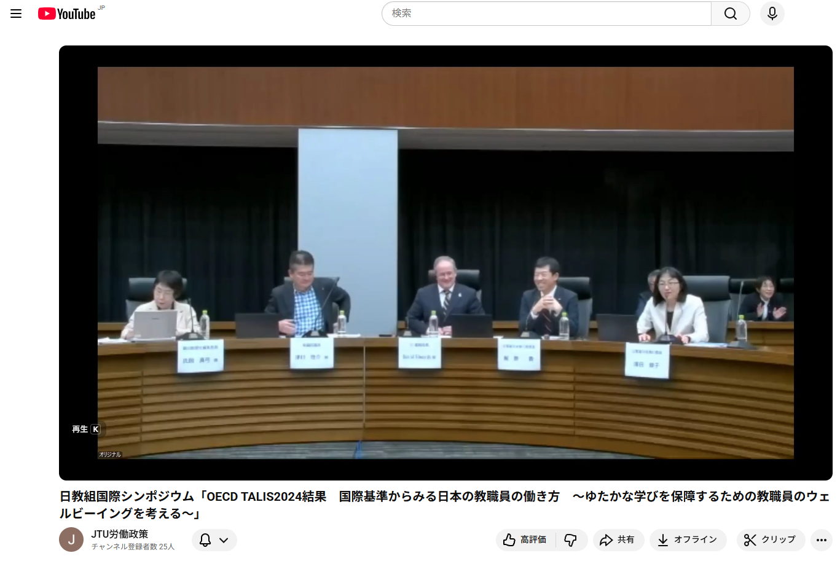Click the thumbs-down dislike icon
840x561 pixels.
(571, 539)
